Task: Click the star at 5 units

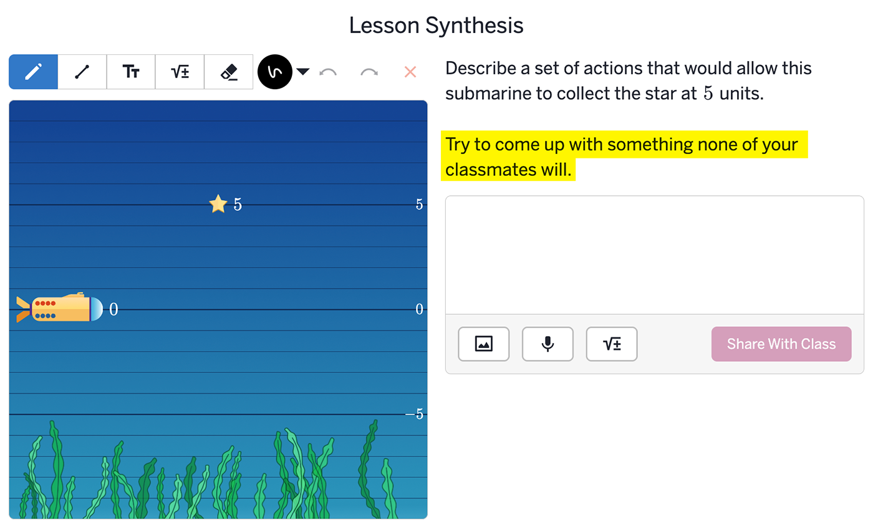Action: [218, 203]
